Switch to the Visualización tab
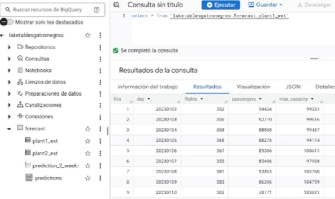This screenshot has width=335, height=199. 254,87
